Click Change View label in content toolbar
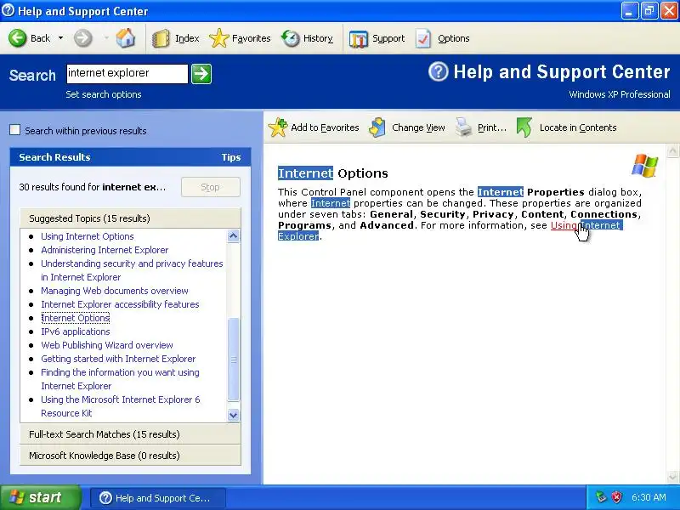This screenshot has height=510, width=680. 418,127
